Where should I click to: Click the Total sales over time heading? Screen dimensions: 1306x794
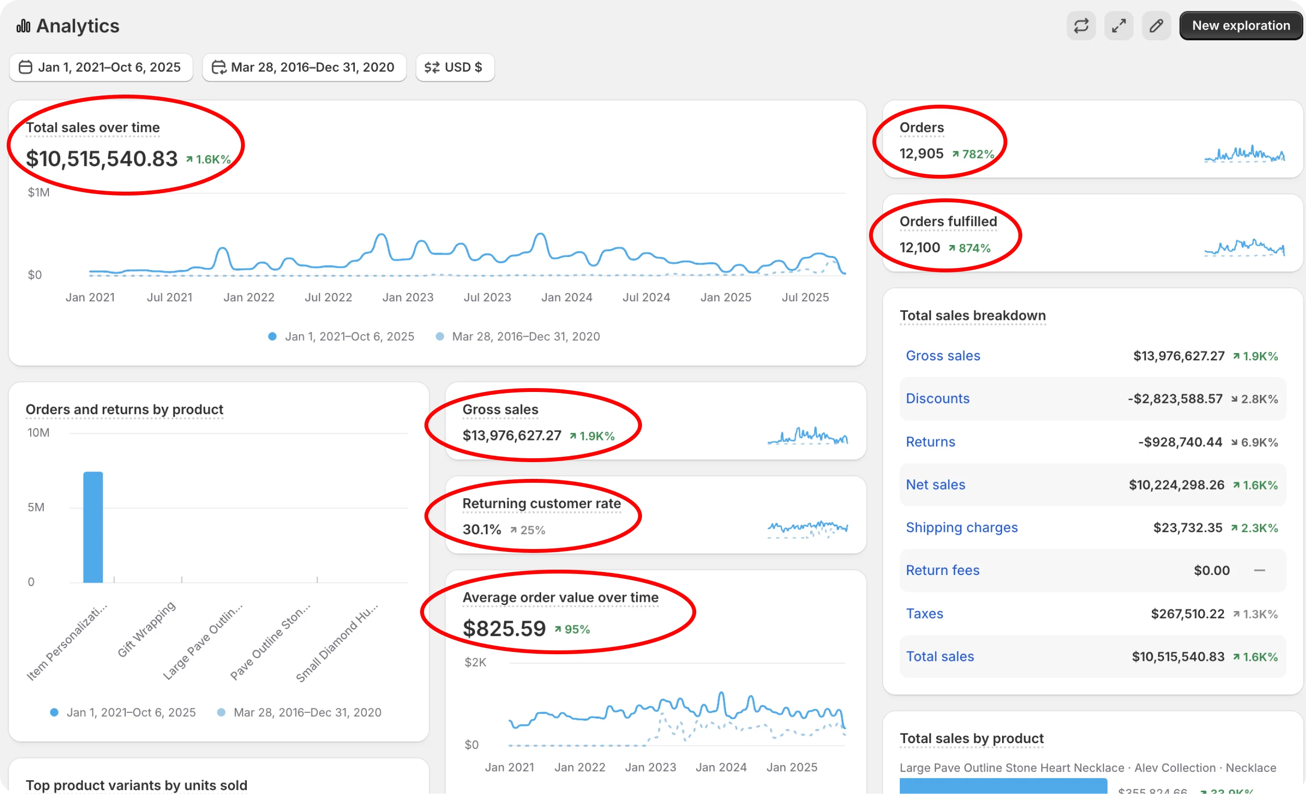[93, 127]
